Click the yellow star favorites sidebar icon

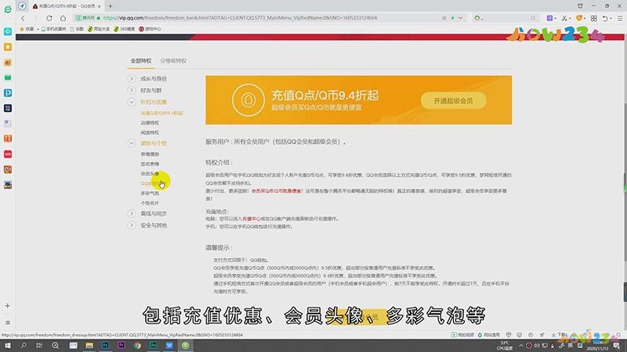click(8, 47)
